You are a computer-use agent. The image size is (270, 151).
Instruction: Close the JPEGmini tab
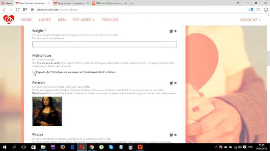tap(126, 3)
